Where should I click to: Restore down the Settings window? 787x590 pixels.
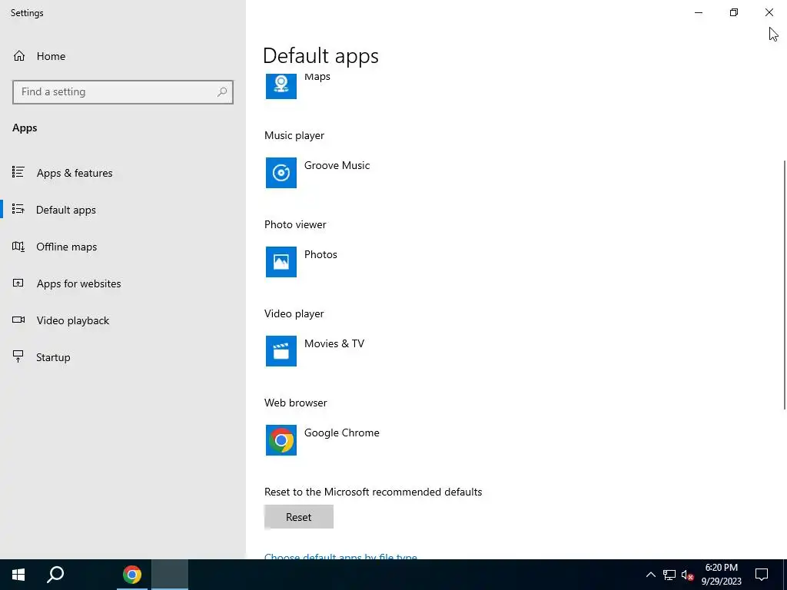coord(734,12)
